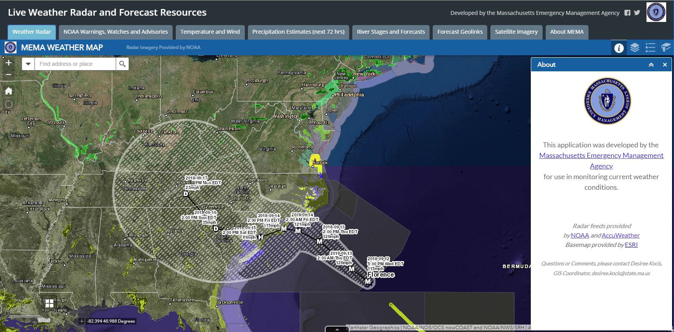This screenshot has width=674, height=332.
Task: Click the Atlanta city label
Action: (175, 230)
